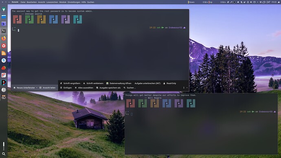Open the Module menu
Viewport: 281px width, 158px height.
pyautogui.click(x=63, y=2)
